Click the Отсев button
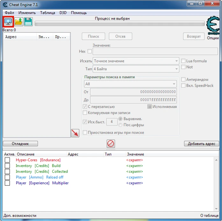Screen dimensions: 222x221 [120, 36]
